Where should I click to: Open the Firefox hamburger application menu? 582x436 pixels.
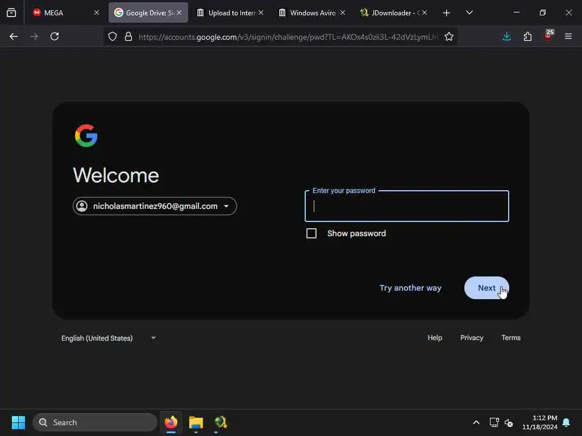coord(568,36)
